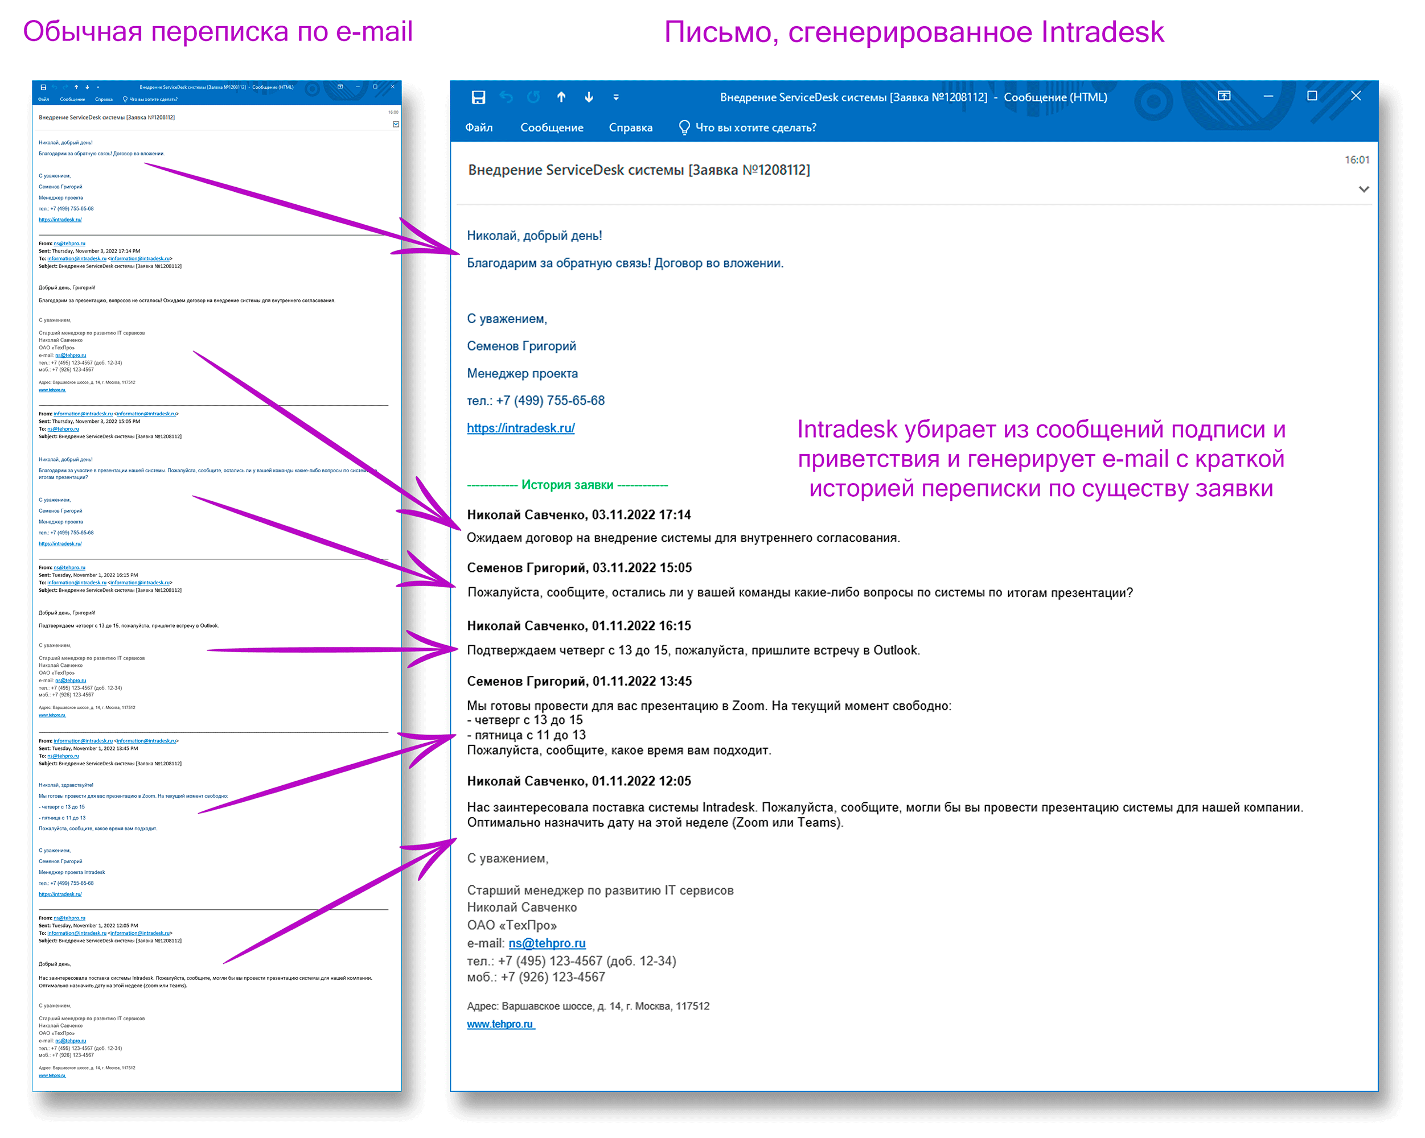Expand message header chevron below 16:01 in right window

[1364, 189]
